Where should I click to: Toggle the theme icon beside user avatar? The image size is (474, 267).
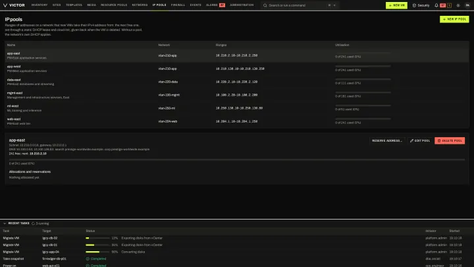458,5
